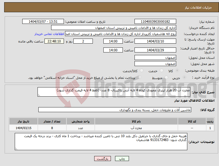219x166 pixels.
Task: Click the quantity cell showing 8
Action: coord(52,128)
